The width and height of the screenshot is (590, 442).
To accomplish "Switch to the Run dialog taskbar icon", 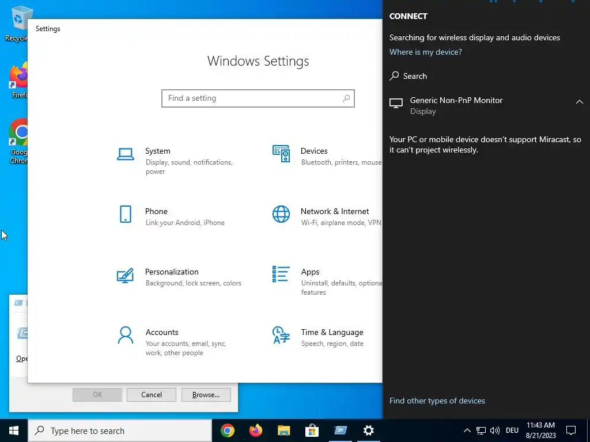I will point(340,430).
